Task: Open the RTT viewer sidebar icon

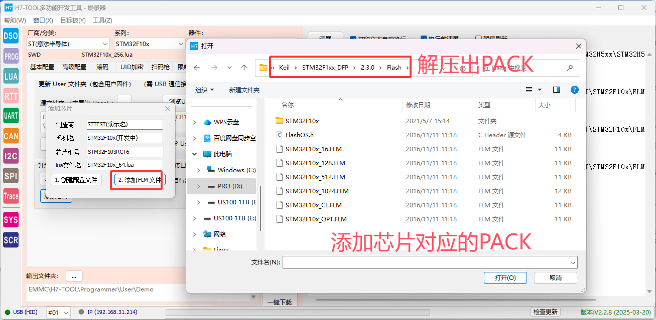Action: point(11,96)
